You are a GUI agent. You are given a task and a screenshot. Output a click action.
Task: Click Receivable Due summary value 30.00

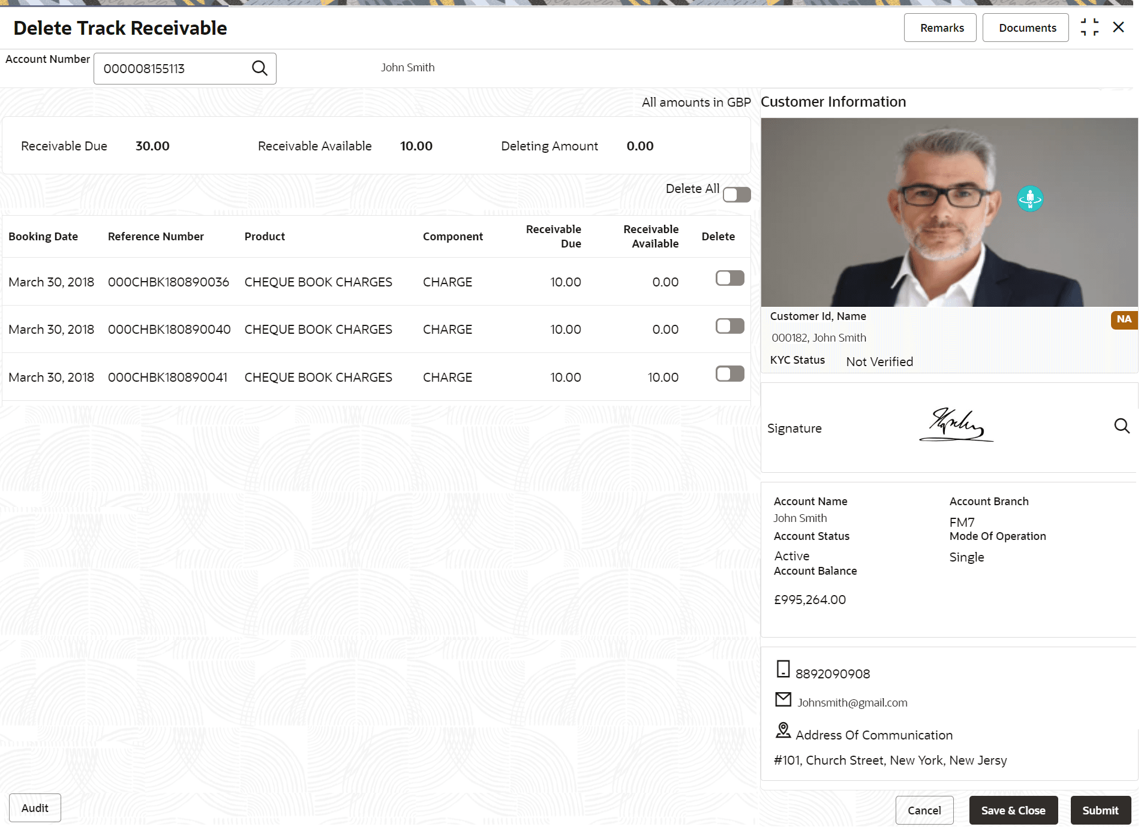tap(152, 146)
